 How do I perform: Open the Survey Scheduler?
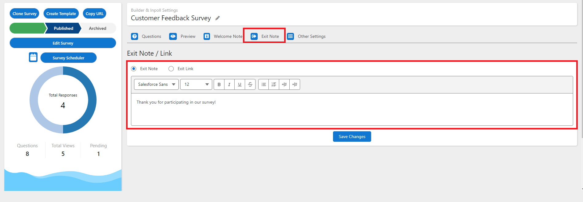pos(69,58)
